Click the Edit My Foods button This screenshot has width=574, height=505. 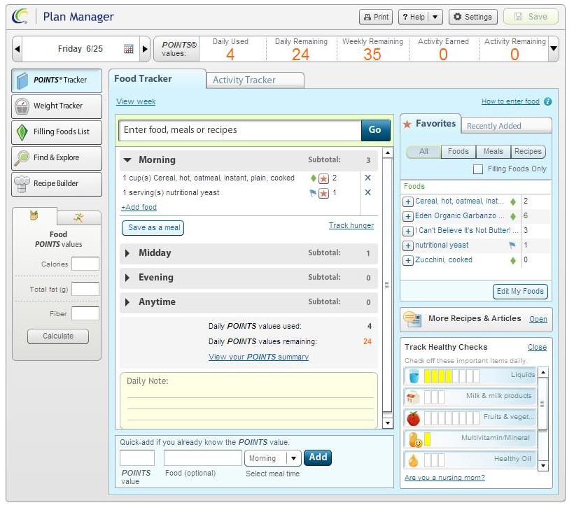(x=520, y=292)
